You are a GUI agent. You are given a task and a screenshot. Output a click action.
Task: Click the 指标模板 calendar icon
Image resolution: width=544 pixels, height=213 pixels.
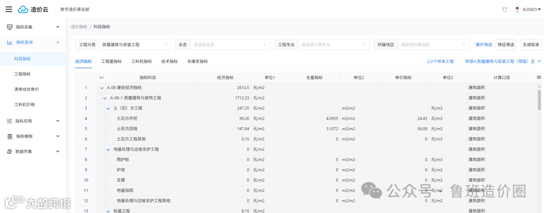pyautogui.click(x=10, y=136)
